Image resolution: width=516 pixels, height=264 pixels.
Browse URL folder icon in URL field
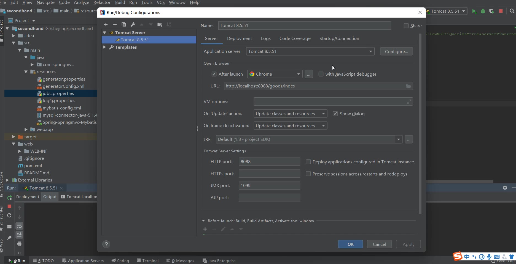coord(409,86)
